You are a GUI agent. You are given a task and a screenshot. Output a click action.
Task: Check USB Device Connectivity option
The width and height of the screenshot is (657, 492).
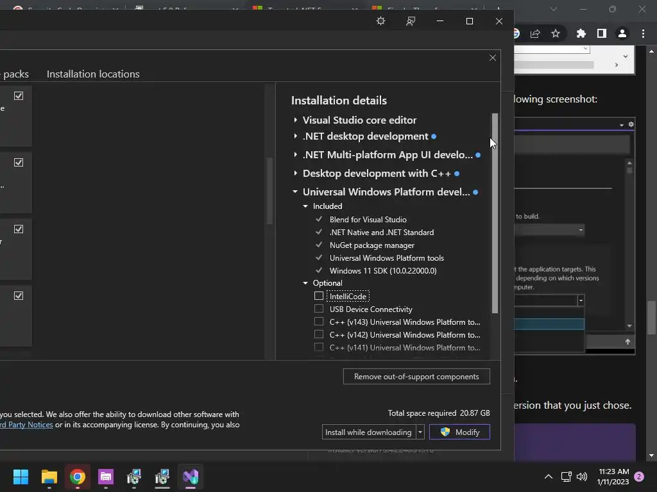[x=319, y=309]
